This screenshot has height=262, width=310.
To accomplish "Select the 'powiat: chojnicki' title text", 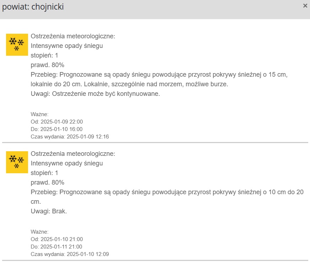I will tap(33, 7).
